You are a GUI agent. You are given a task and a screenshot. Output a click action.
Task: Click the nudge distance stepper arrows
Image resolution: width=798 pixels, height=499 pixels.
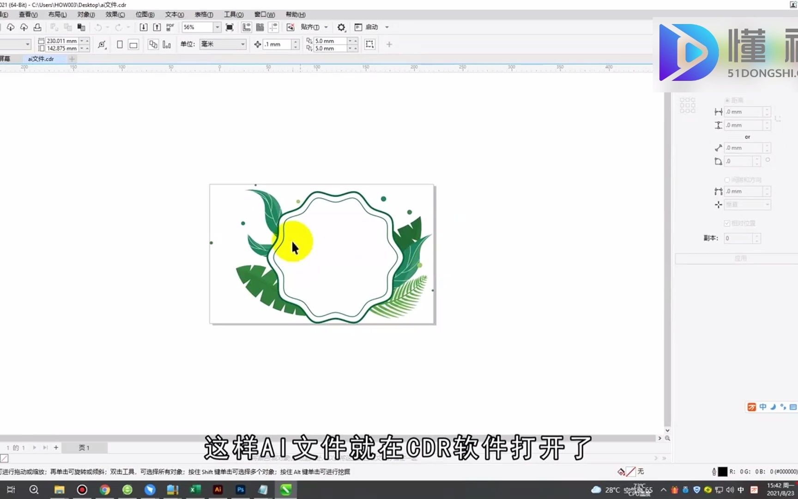296,44
